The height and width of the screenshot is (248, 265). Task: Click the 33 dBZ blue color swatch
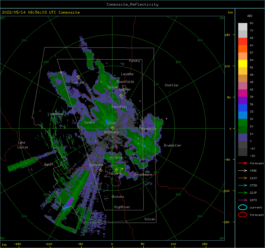tap(243, 115)
